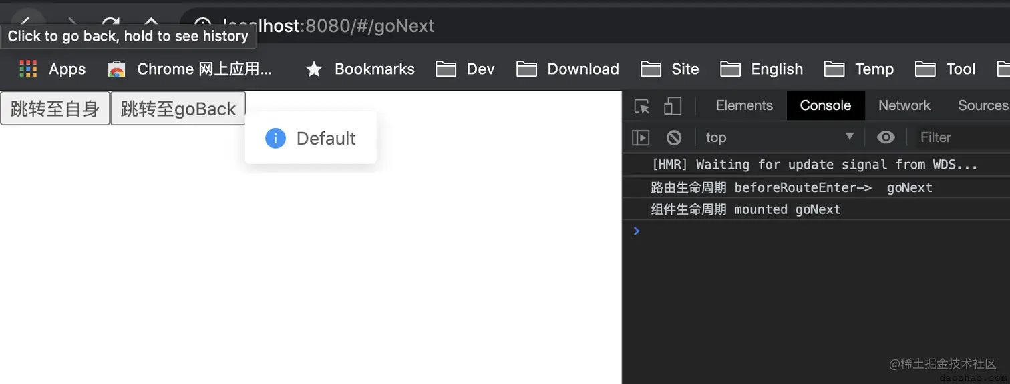Click the console Filter input field
The width and height of the screenshot is (1010, 384).
click(962, 137)
